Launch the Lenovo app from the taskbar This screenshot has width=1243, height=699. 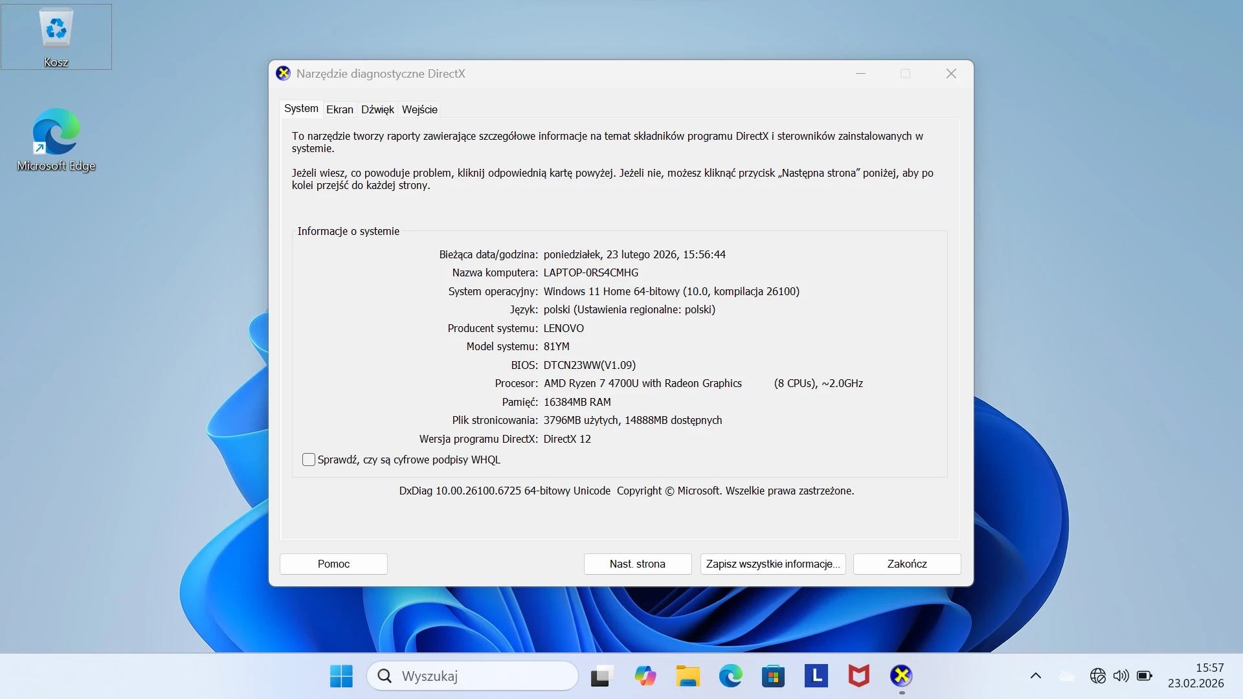pyautogui.click(x=816, y=676)
